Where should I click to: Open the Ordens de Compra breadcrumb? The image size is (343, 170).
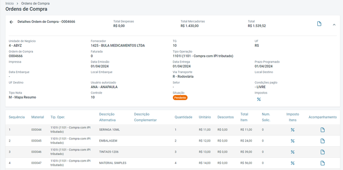coord(35,4)
